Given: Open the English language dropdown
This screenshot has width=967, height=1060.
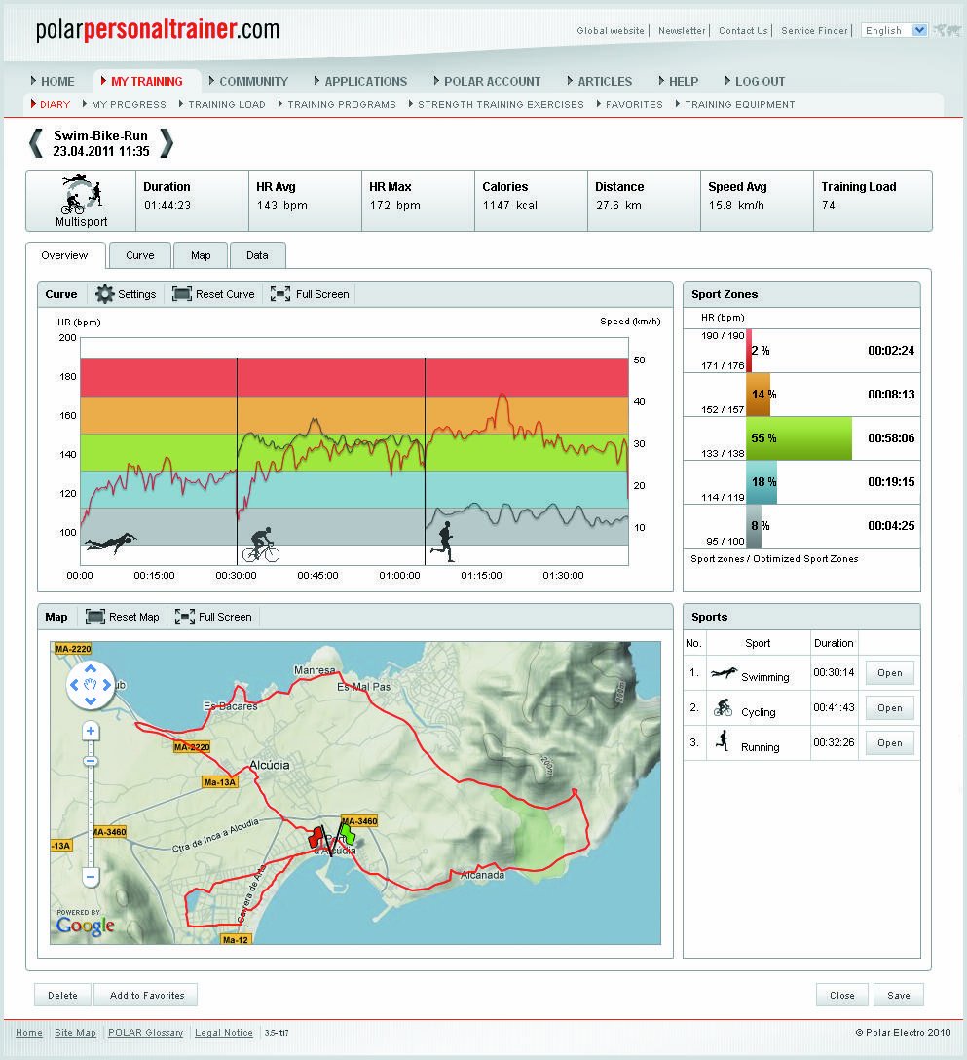Looking at the screenshot, I should [894, 31].
